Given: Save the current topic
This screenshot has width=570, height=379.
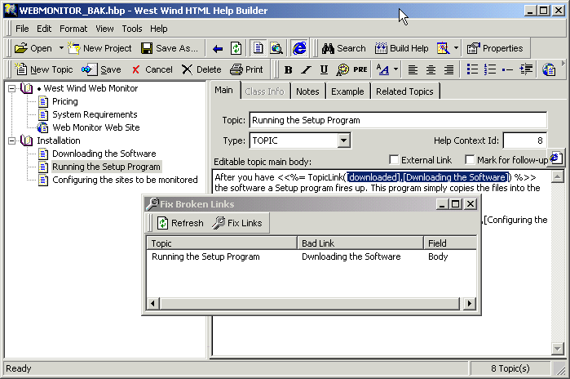Looking at the screenshot, I should 101,69.
